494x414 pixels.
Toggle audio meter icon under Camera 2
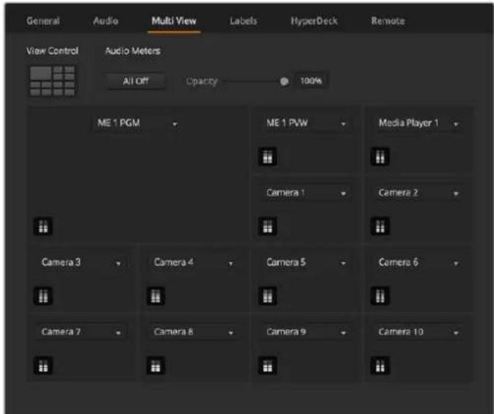380,226
